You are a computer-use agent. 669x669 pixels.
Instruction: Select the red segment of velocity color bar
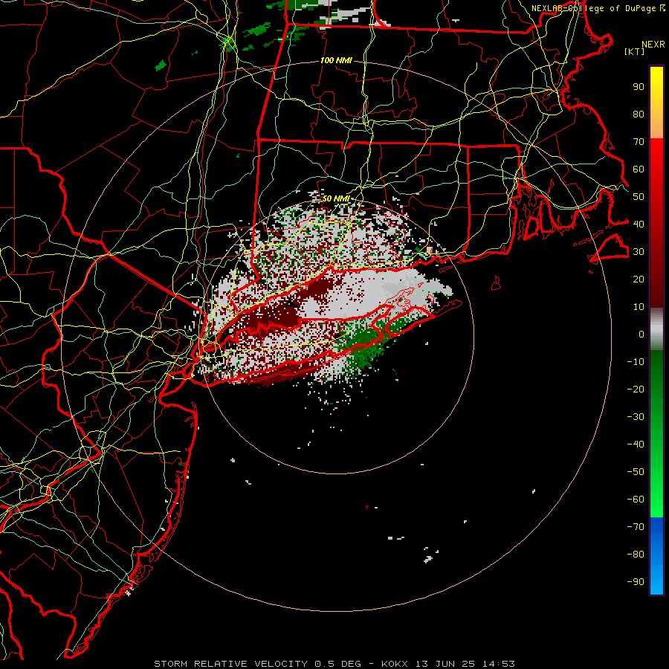(x=656, y=223)
